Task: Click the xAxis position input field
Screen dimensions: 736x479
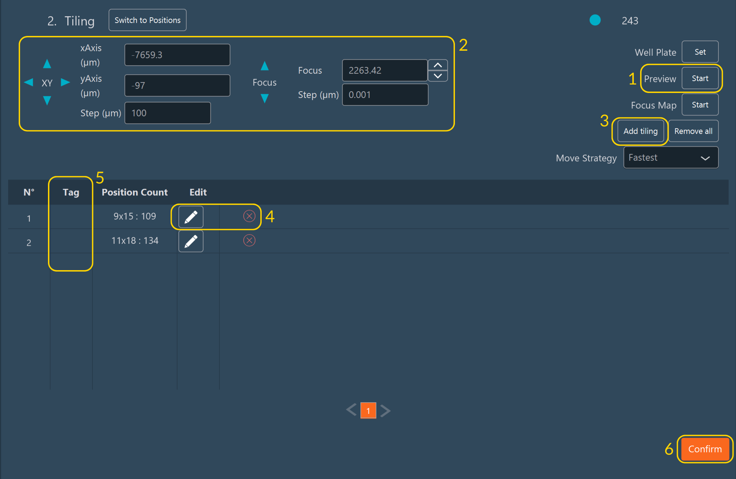Action: tap(177, 55)
